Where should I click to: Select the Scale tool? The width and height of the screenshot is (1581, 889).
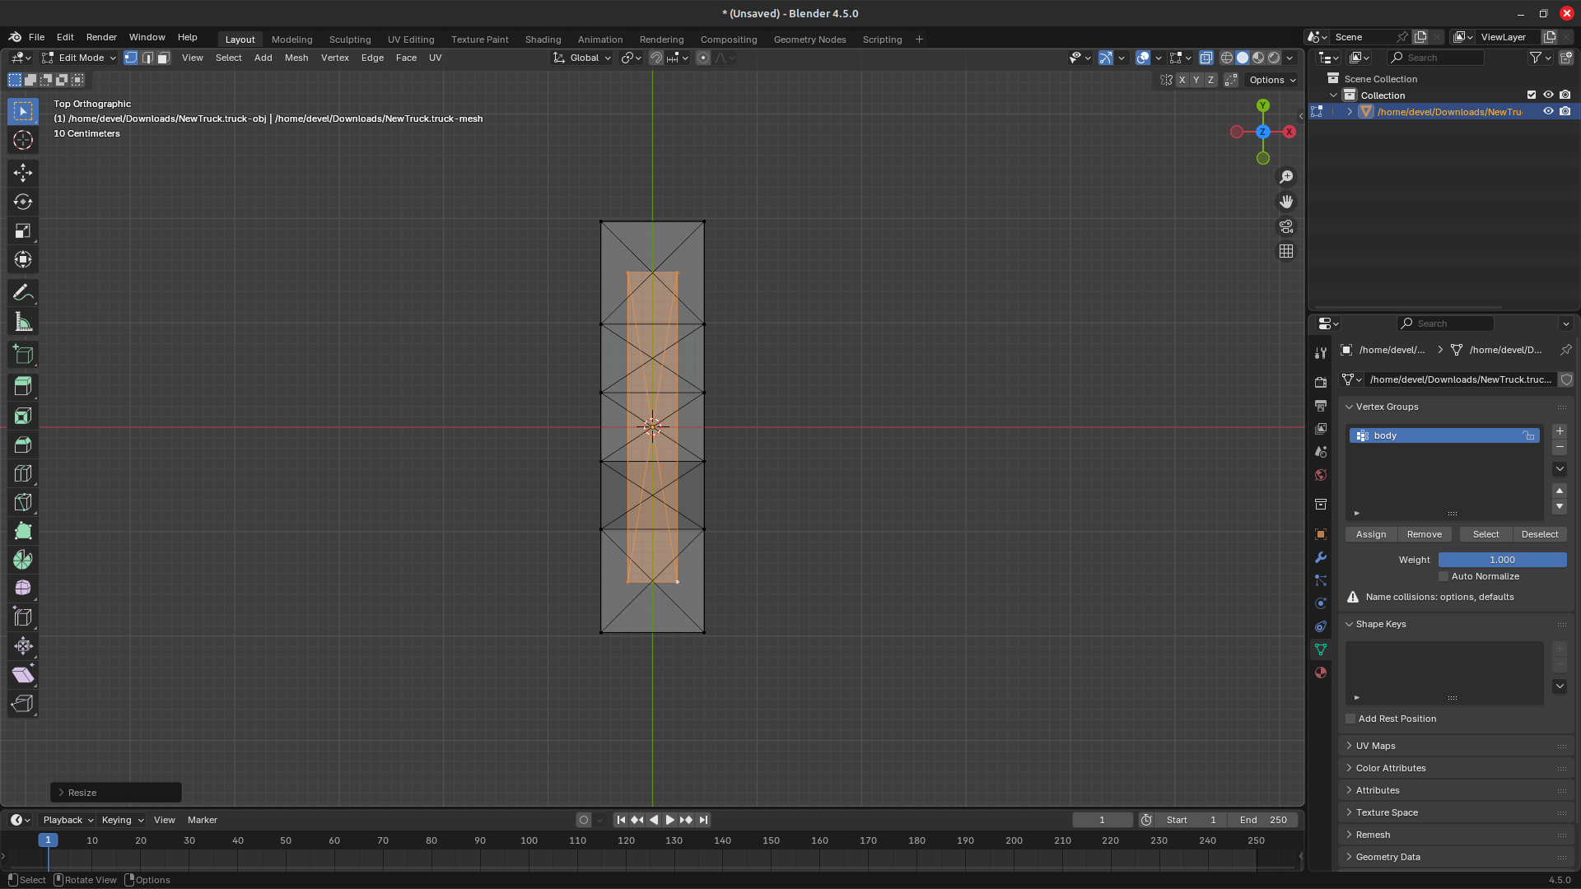pos(23,231)
